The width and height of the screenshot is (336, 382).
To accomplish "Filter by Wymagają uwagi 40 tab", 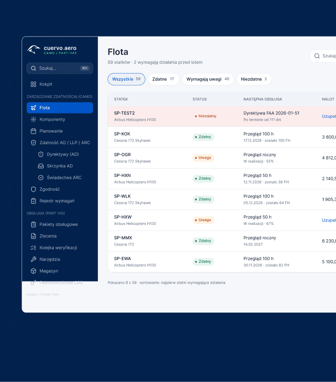I will [208, 79].
